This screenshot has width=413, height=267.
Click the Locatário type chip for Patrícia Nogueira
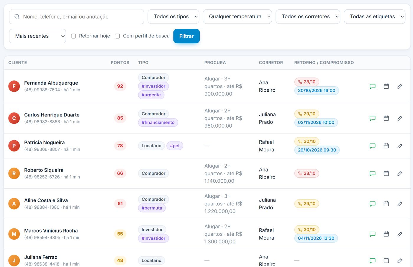coord(151,146)
